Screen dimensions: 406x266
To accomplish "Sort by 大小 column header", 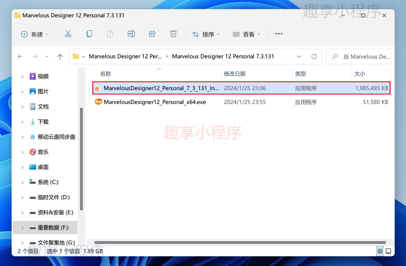I will pyautogui.click(x=360, y=74).
